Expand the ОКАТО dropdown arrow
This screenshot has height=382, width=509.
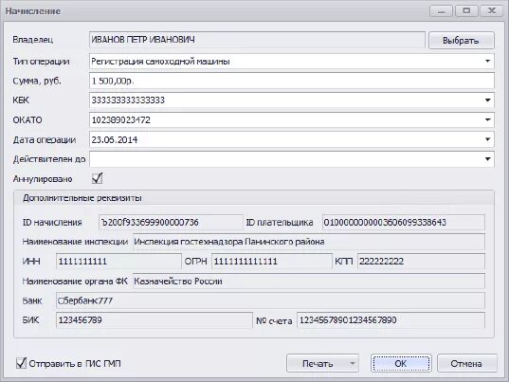[487, 120]
